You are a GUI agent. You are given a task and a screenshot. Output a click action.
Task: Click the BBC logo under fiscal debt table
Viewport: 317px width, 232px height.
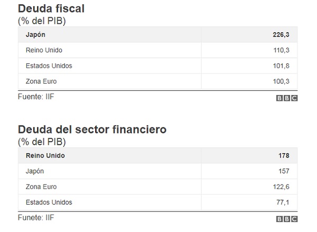click(287, 98)
